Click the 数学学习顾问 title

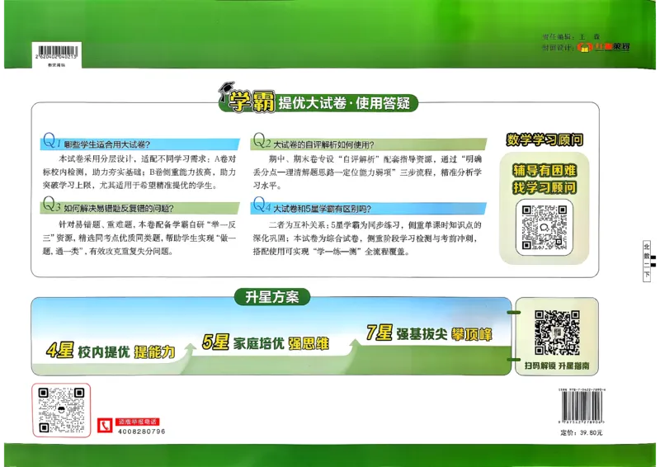click(x=544, y=139)
